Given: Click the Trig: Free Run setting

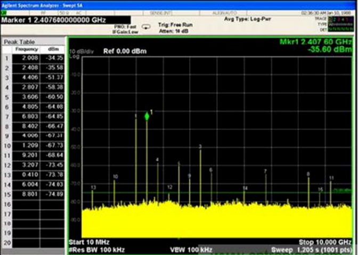Looking at the screenshot, I should pyautogui.click(x=176, y=24).
